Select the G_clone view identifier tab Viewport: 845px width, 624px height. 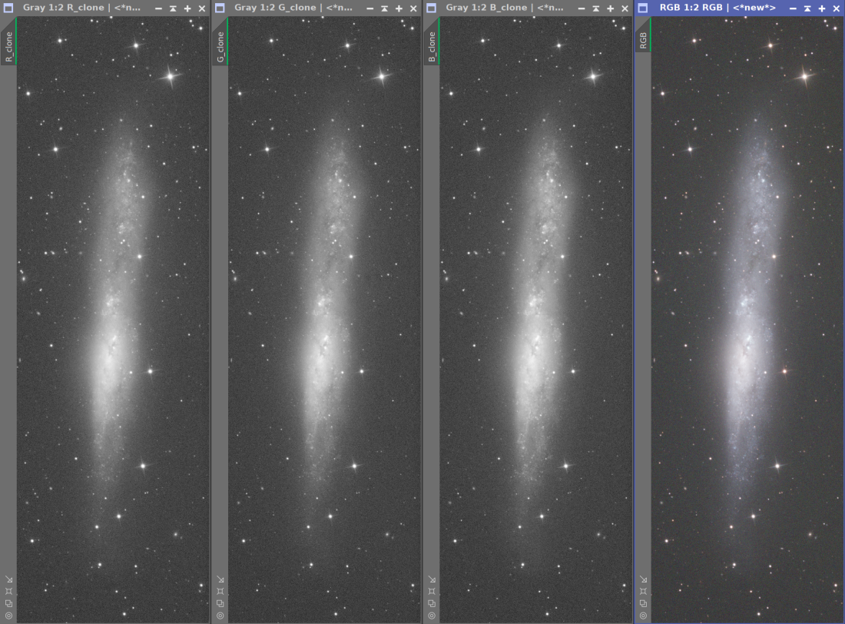pos(220,47)
